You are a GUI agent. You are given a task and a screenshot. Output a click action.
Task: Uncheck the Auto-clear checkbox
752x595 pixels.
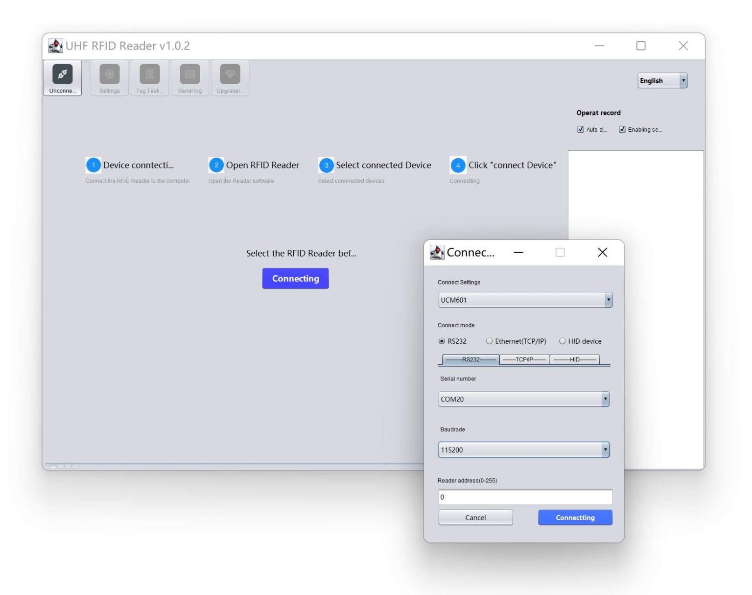pos(580,129)
